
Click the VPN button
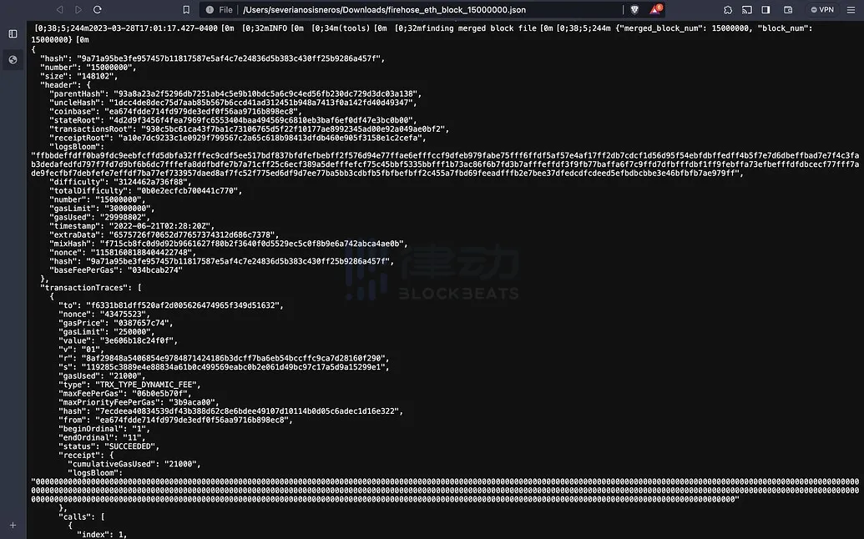[821, 9]
